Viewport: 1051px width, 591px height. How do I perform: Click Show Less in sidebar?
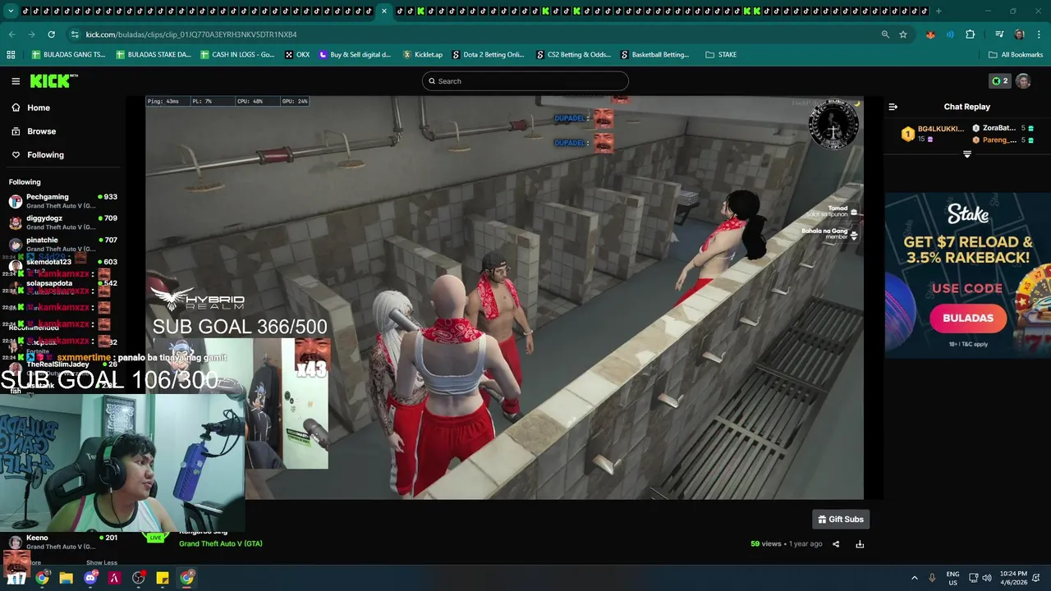pyautogui.click(x=102, y=563)
